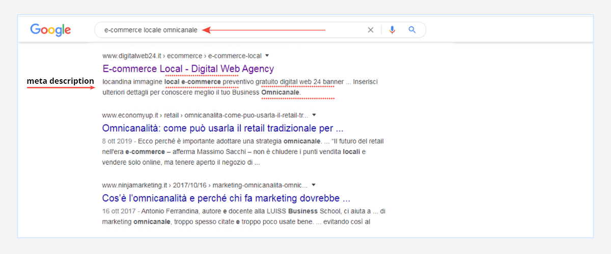Image resolution: width=611 pixels, height=254 pixels.
Task: Expand the dropdown arrow next to the digitalweb24.it URL
Action: pyautogui.click(x=267, y=55)
